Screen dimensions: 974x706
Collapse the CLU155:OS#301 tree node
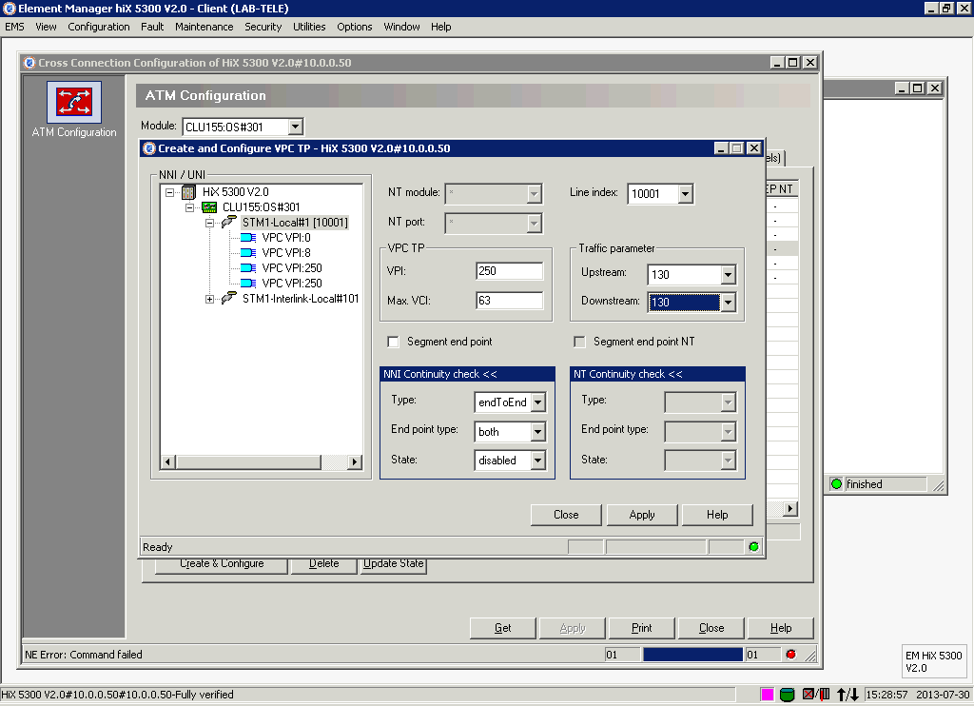pos(189,207)
